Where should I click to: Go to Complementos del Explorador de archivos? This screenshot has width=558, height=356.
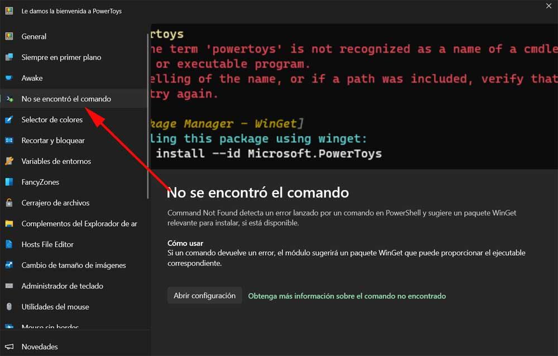74,224
